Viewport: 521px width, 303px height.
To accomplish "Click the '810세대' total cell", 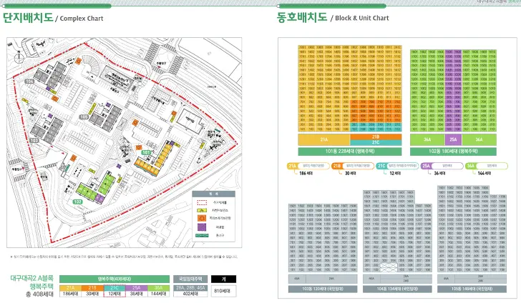I will (223, 291).
